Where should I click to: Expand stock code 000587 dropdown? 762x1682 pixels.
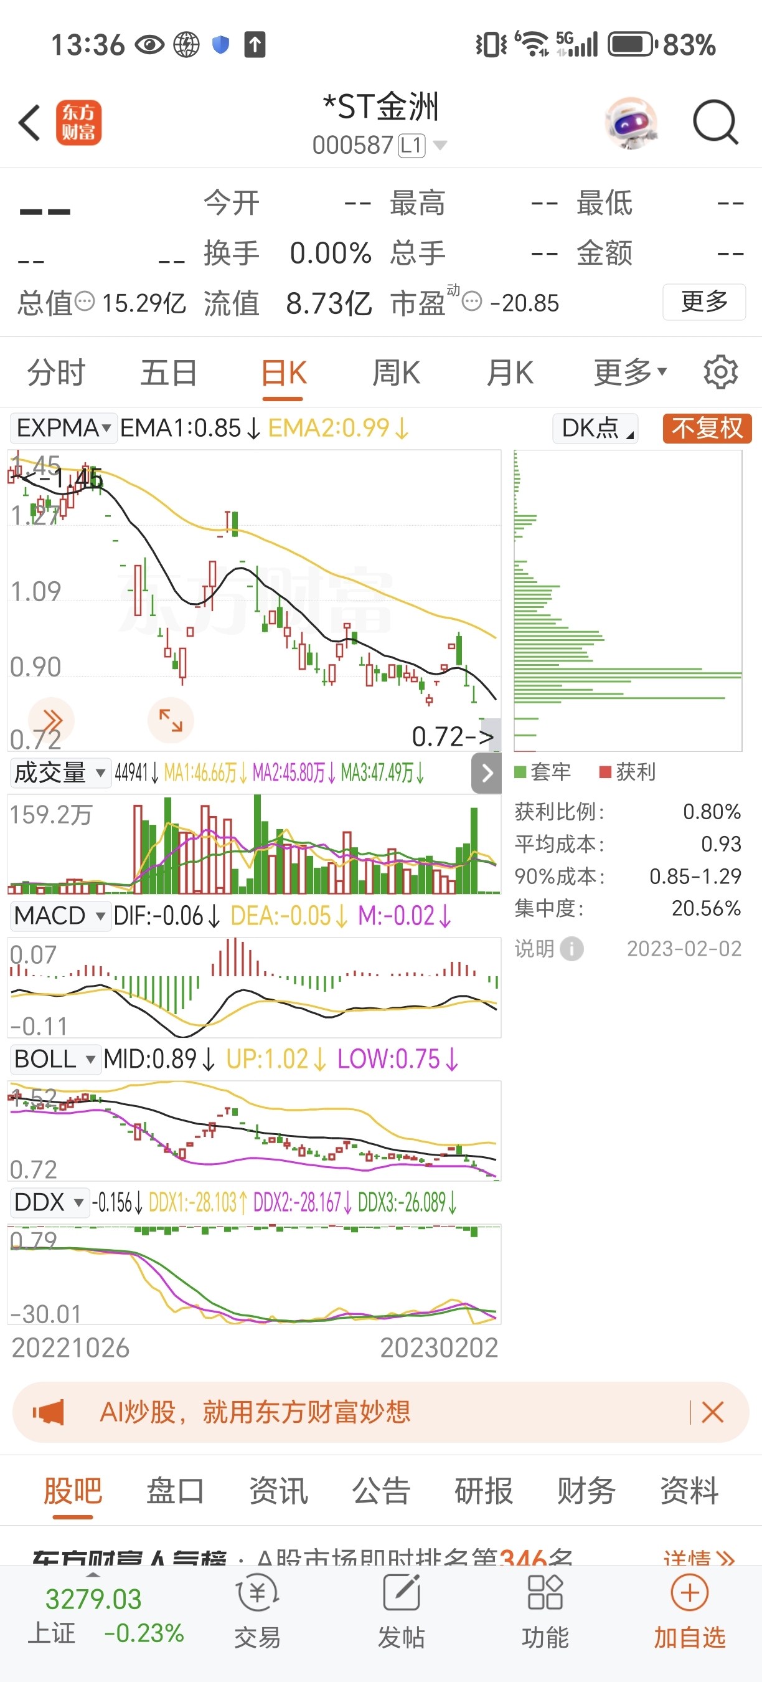(440, 145)
